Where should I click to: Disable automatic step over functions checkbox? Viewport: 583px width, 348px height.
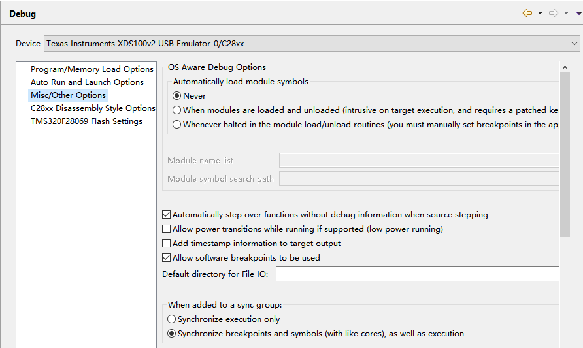tap(167, 215)
